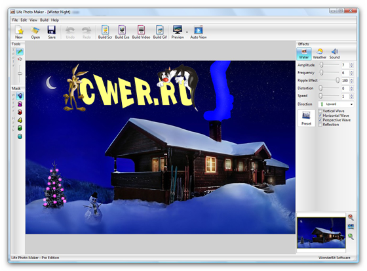Open the Edit menu
This screenshot has height=271, width=367.
[24, 20]
